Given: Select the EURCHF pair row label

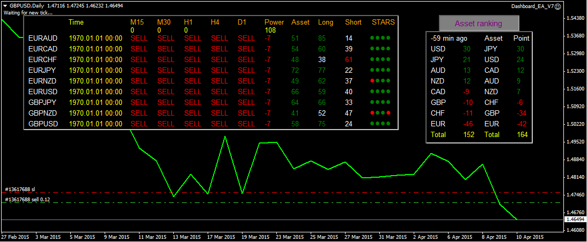Looking at the screenshot, I should pyautogui.click(x=43, y=59).
